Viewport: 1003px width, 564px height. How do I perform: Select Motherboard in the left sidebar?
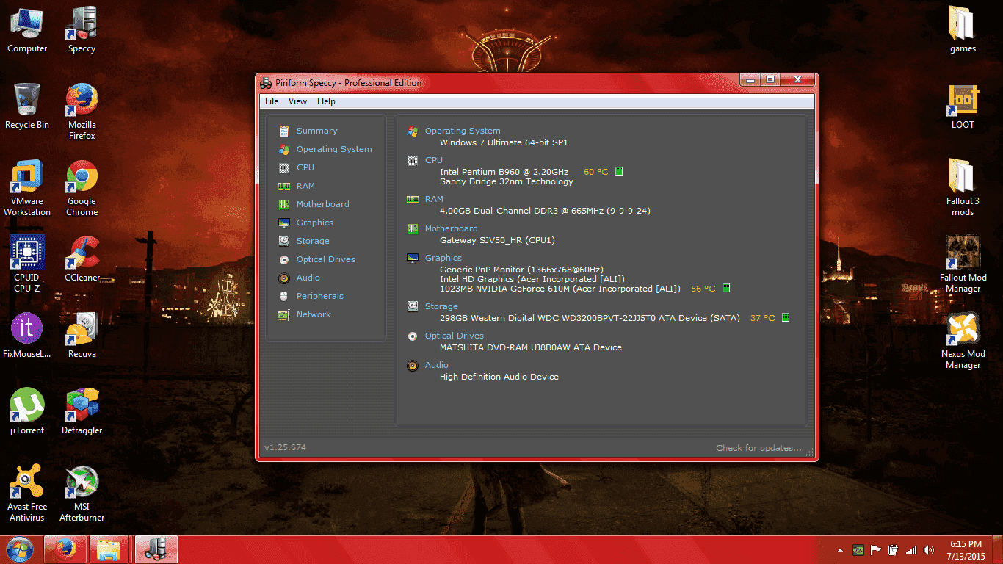coord(322,204)
